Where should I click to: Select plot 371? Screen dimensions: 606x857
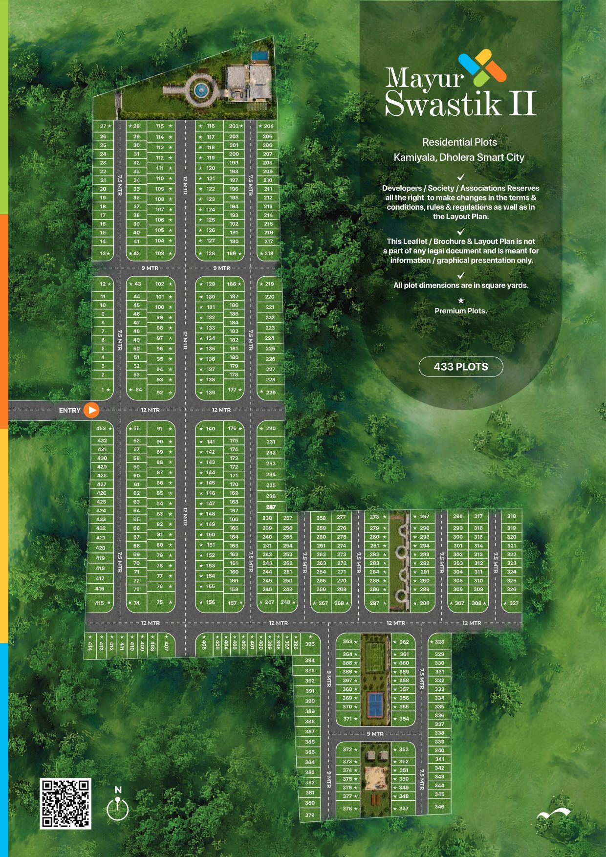point(349,719)
